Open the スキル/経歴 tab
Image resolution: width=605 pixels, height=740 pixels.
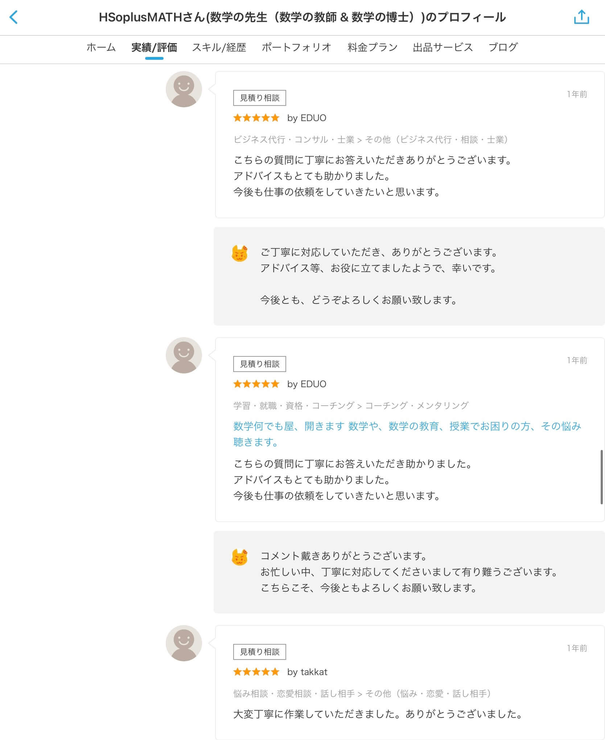(219, 47)
